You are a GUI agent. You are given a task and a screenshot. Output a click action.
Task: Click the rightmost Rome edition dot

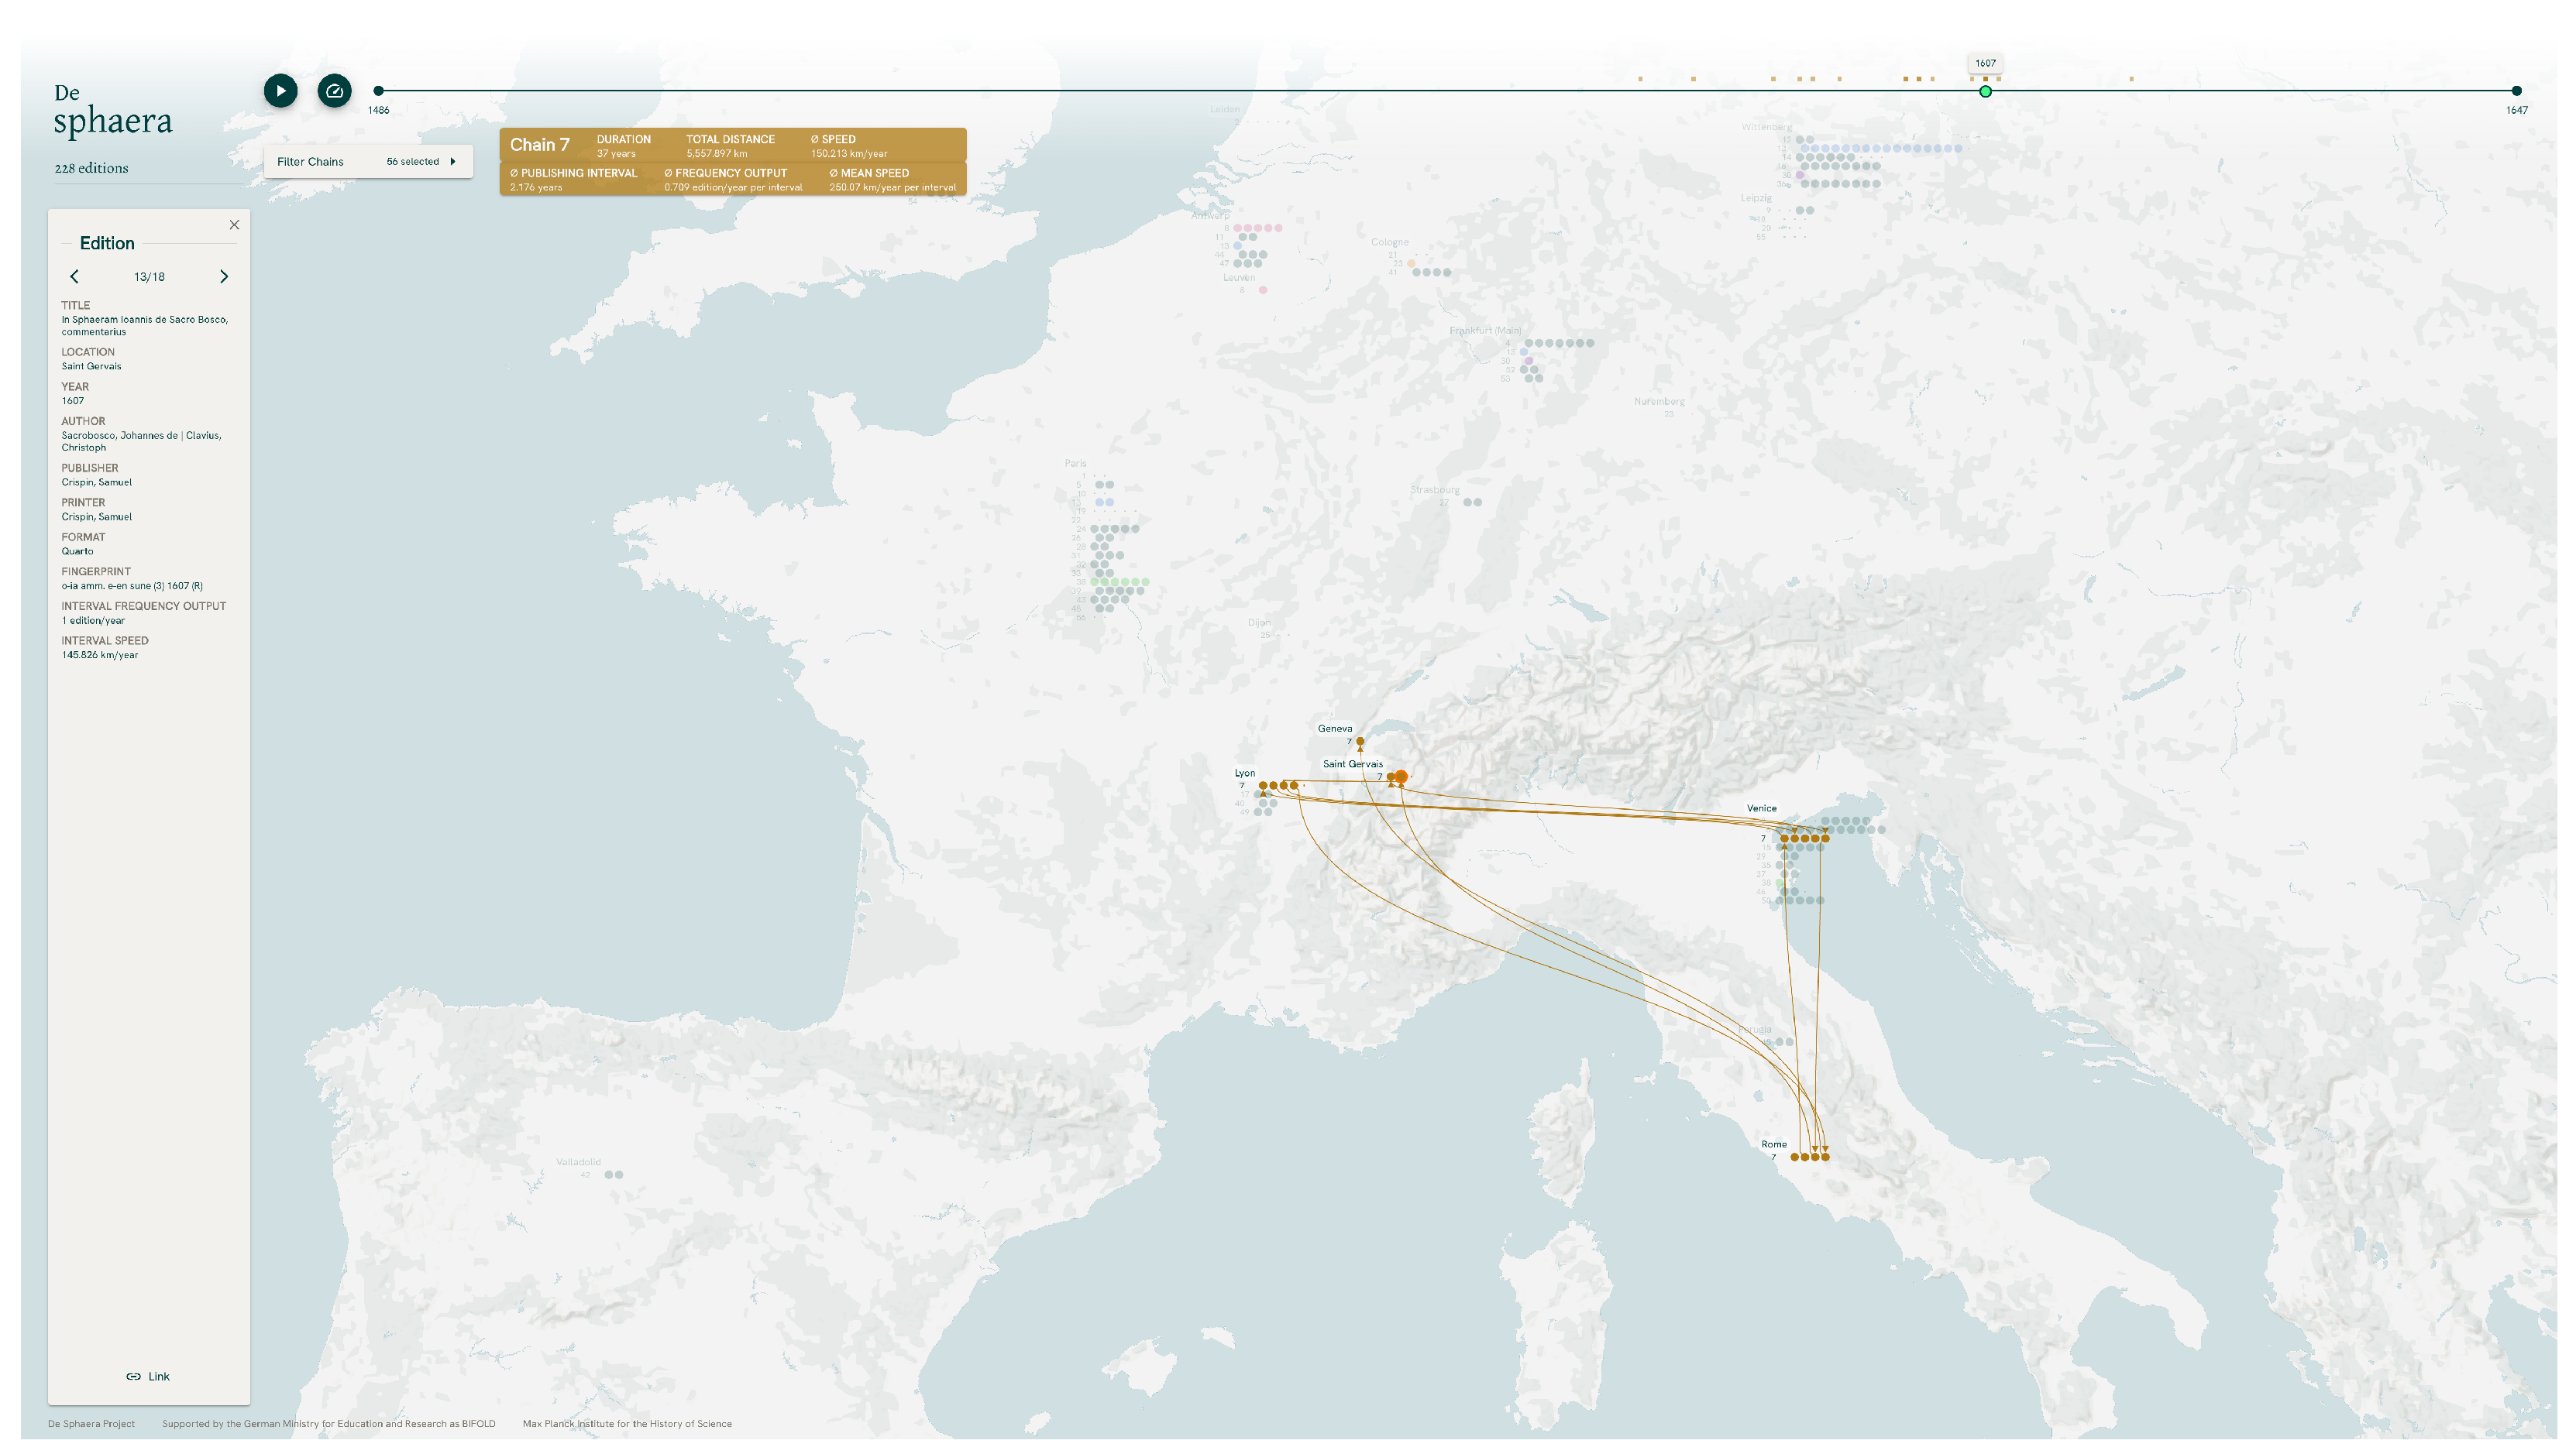[1826, 1157]
